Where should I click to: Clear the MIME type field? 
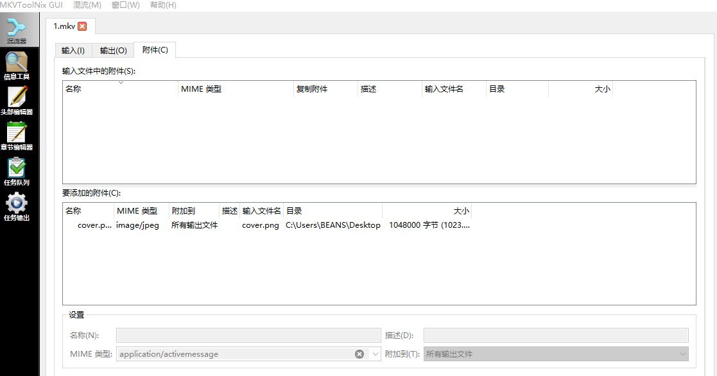point(359,354)
